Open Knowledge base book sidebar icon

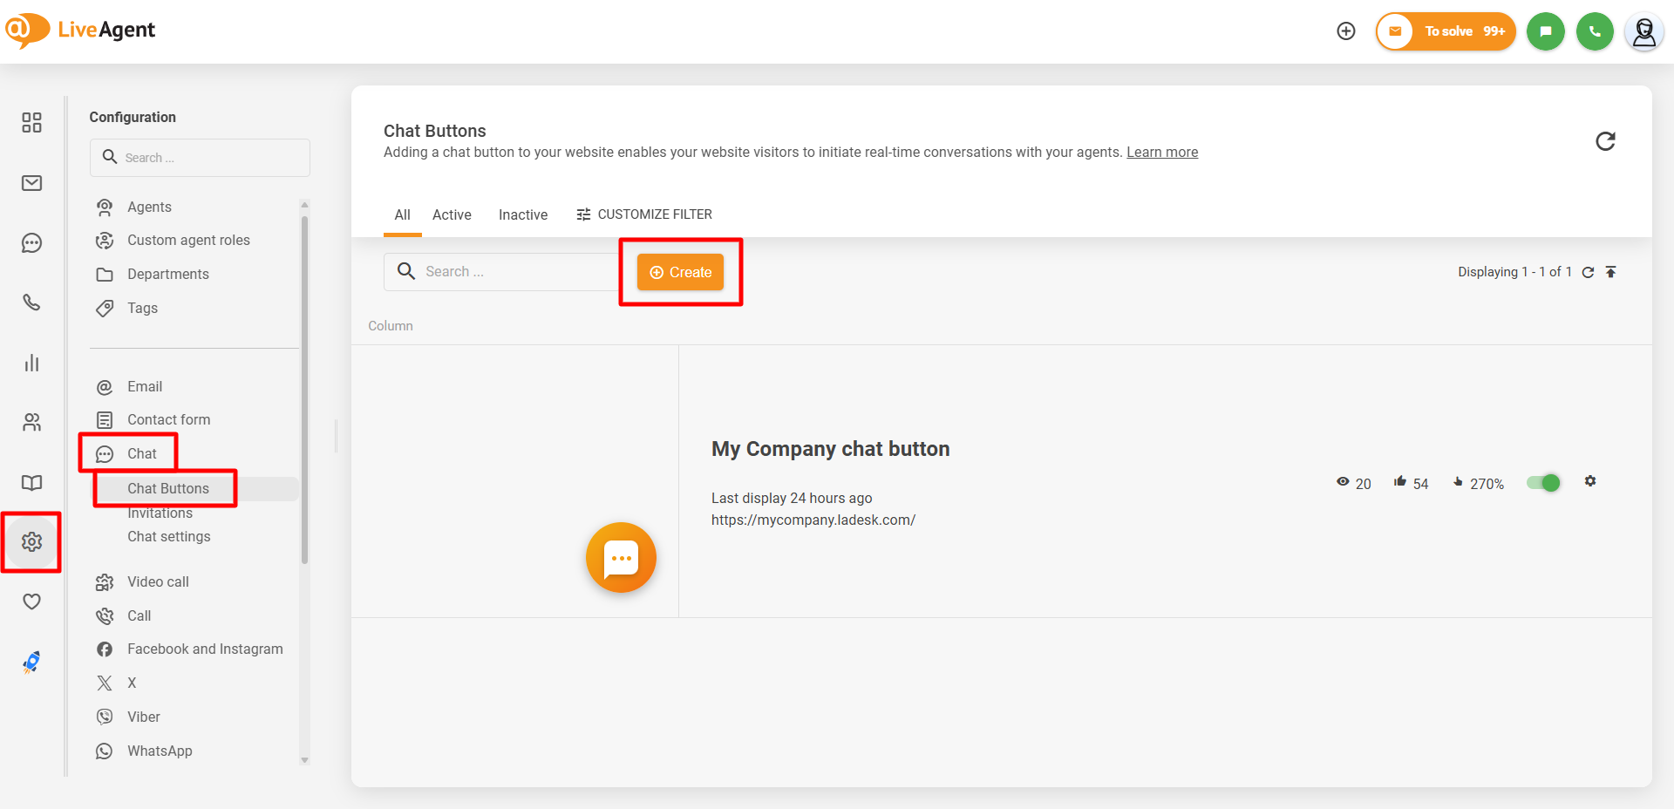31,483
